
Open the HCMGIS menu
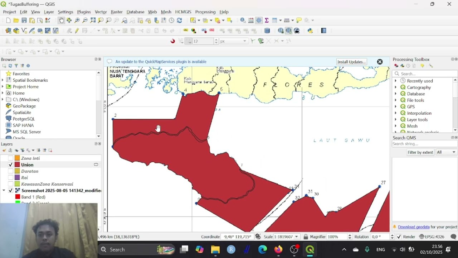pos(183,12)
